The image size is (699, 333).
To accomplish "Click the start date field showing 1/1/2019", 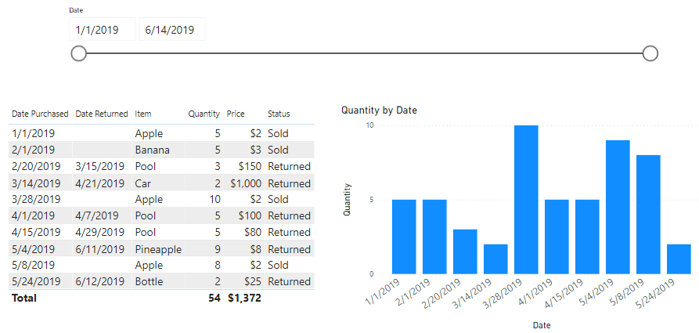I will 102,30.
